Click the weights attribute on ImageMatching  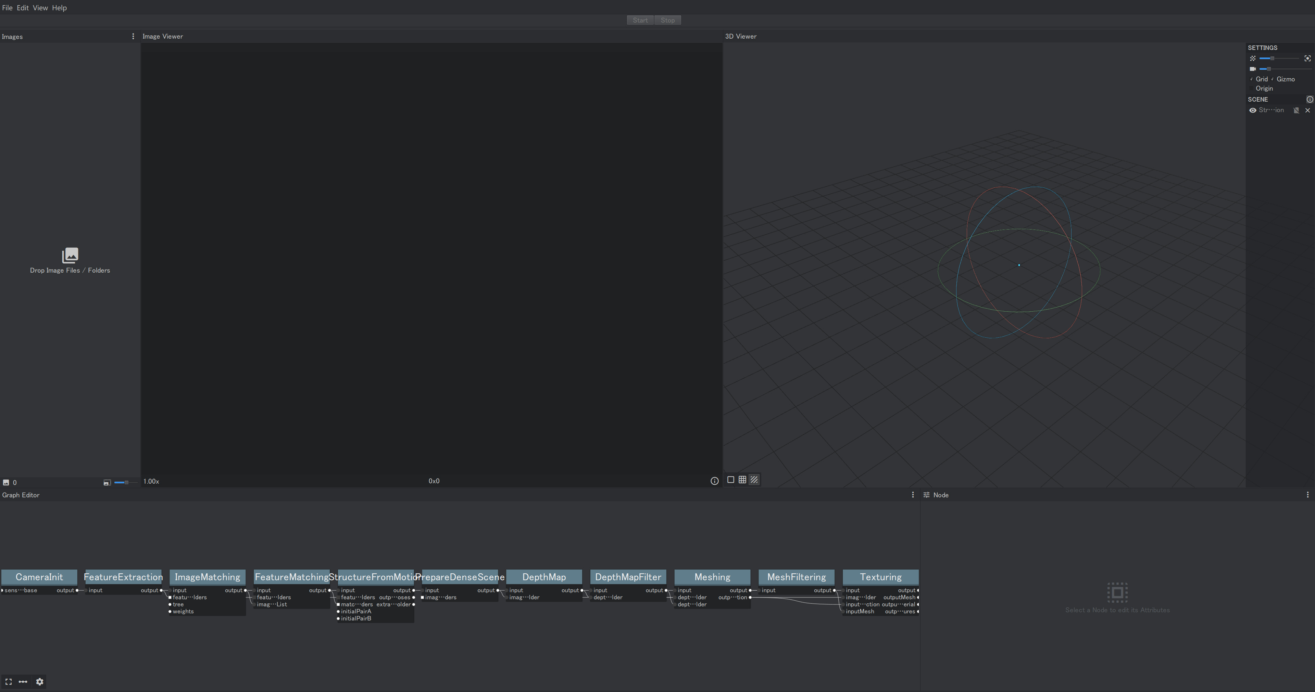click(x=183, y=612)
